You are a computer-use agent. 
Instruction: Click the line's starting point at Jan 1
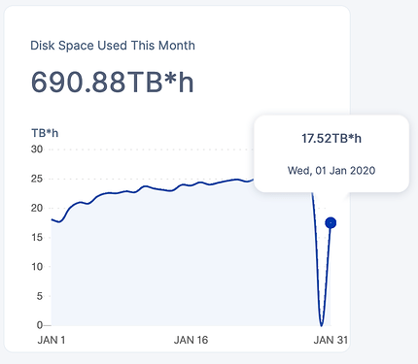(x=52, y=219)
